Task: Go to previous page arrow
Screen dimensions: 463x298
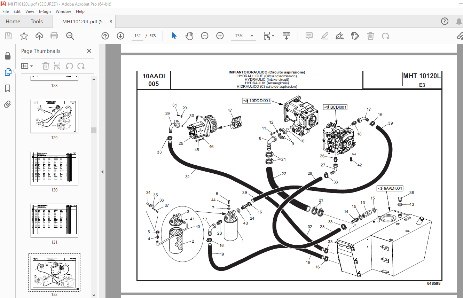Action: (105, 36)
